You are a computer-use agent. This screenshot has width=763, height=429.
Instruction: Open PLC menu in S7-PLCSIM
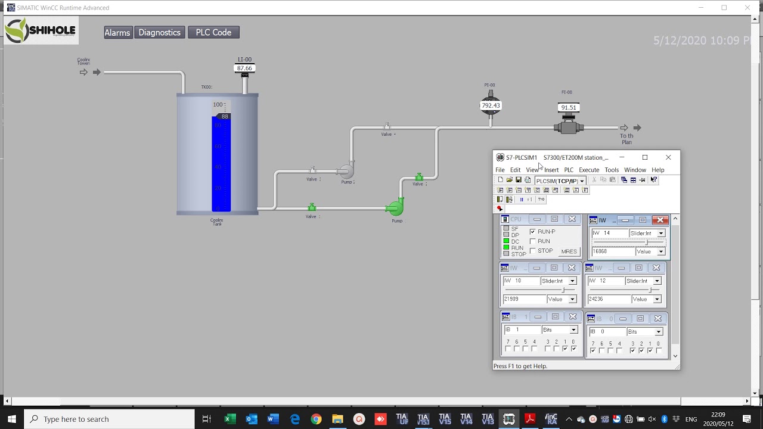pos(569,170)
